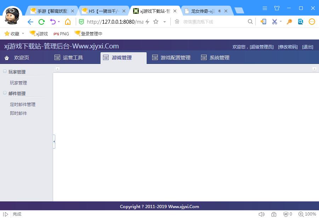Click the address bar URL field
The image size is (319, 218).
tap(113, 22)
